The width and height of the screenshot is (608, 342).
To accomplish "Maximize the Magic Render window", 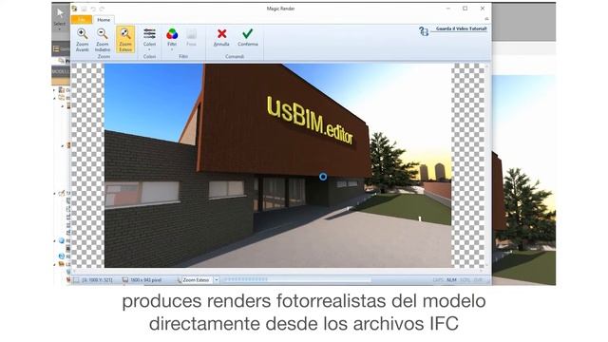I will point(465,9).
